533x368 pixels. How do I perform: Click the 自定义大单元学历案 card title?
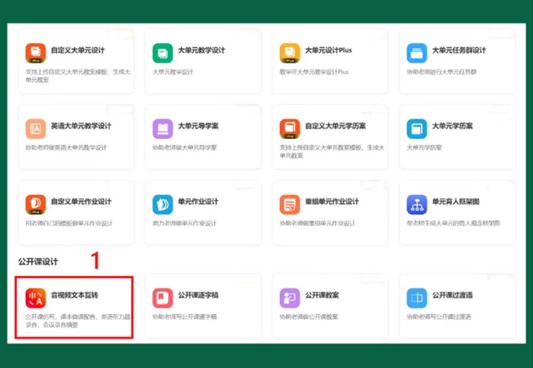[335, 126]
